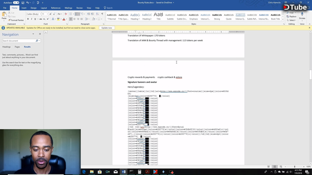This screenshot has width=312, height=175.
Task: Click the Align Left icon
Action: click(x=71, y=19)
